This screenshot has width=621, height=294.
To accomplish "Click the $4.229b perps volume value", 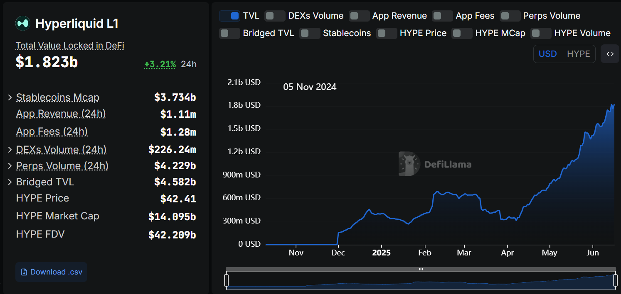I will 175,166.
